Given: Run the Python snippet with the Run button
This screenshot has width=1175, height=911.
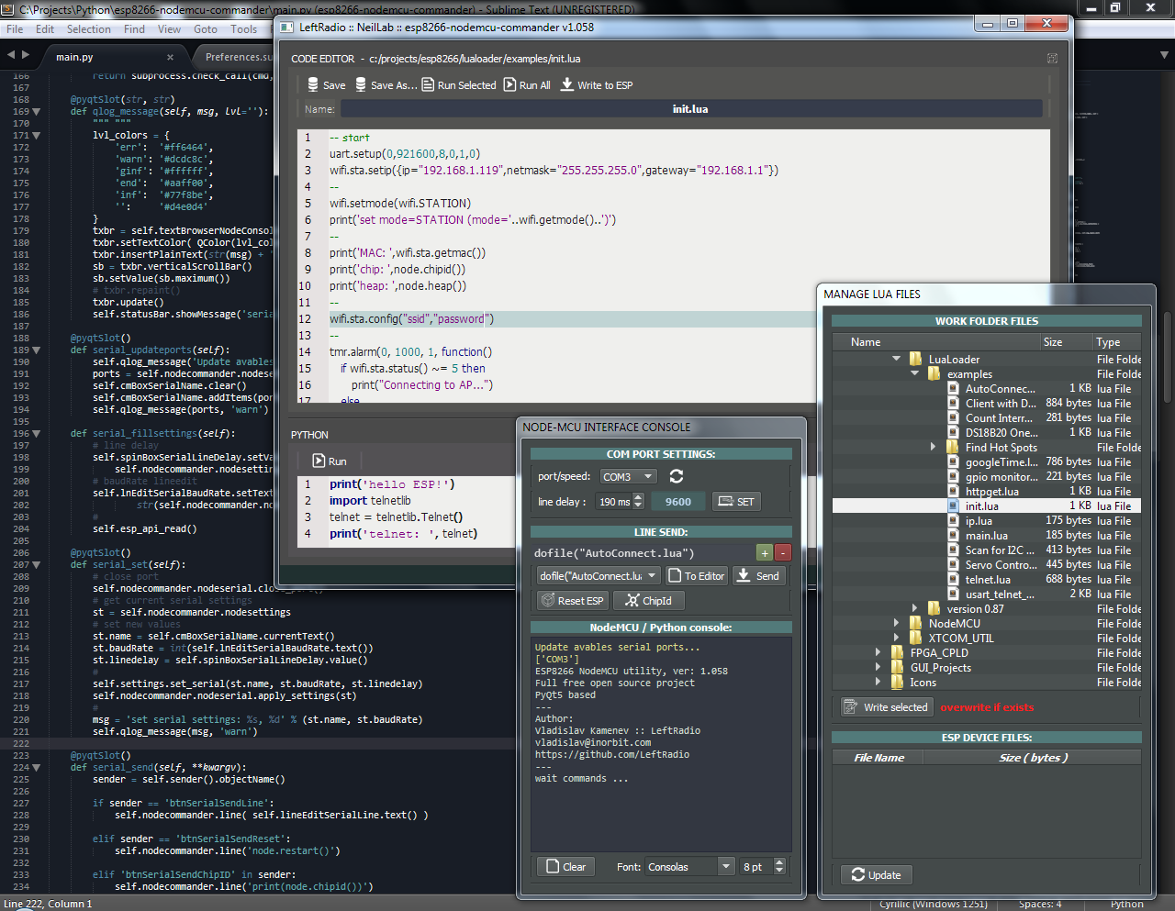Looking at the screenshot, I should pyautogui.click(x=330, y=461).
